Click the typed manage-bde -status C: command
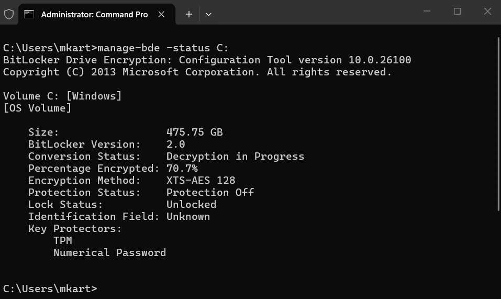501x299 pixels. (163, 48)
